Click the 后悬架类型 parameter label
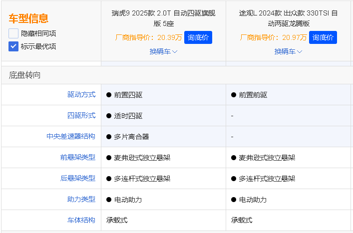 tap(78, 178)
